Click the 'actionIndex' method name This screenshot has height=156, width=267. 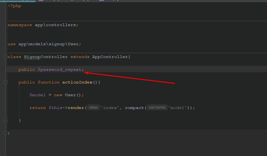pyautogui.click(x=77, y=82)
